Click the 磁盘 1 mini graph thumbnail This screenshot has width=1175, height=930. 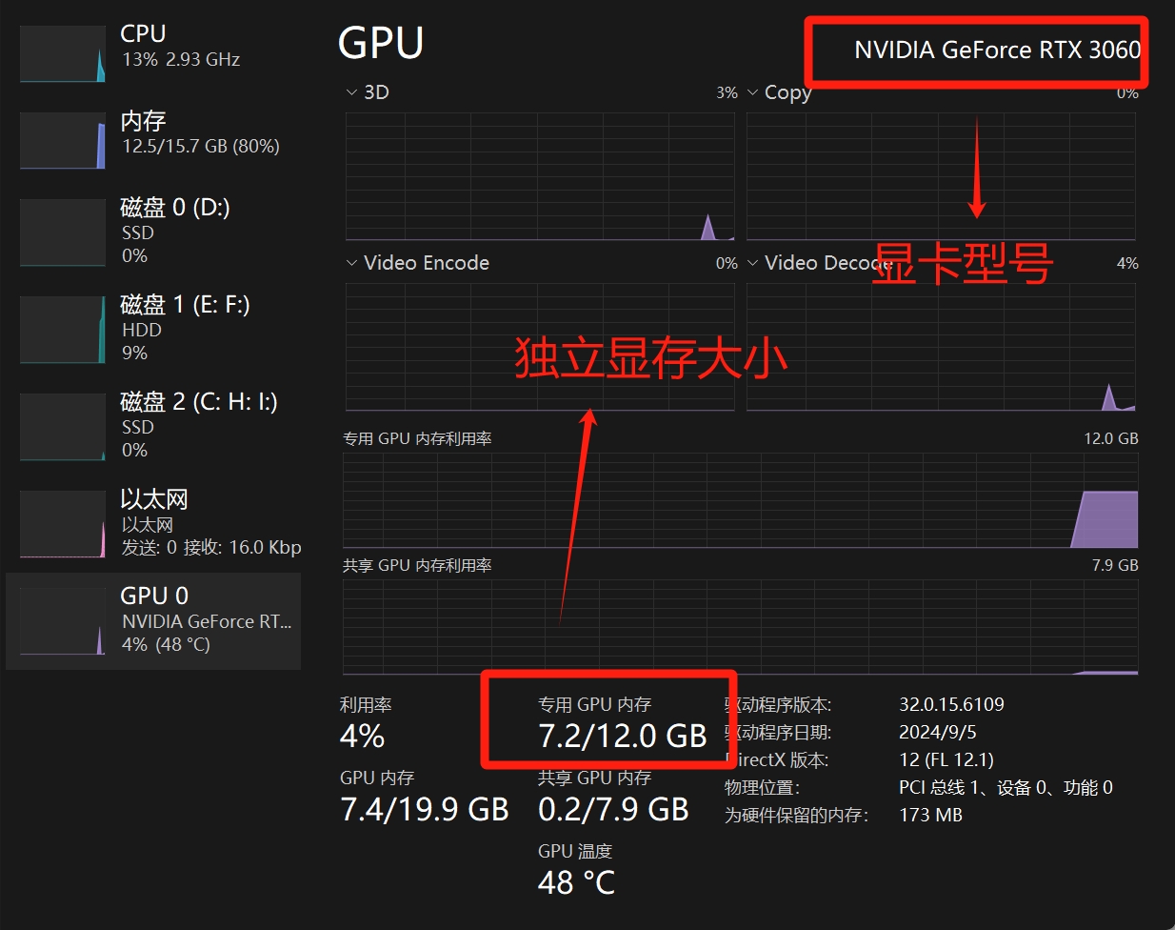pos(63,330)
